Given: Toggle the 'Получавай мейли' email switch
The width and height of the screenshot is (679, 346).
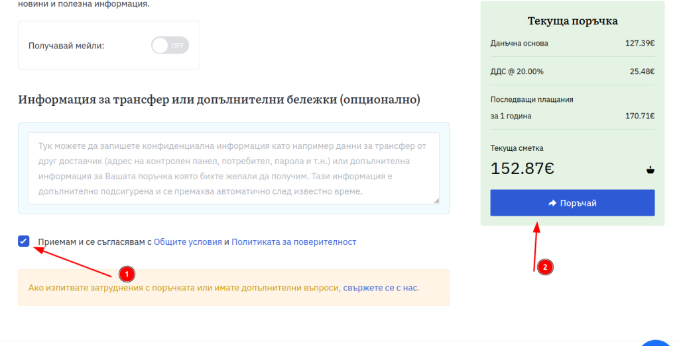Looking at the screenshot, I should click(170, 46).
